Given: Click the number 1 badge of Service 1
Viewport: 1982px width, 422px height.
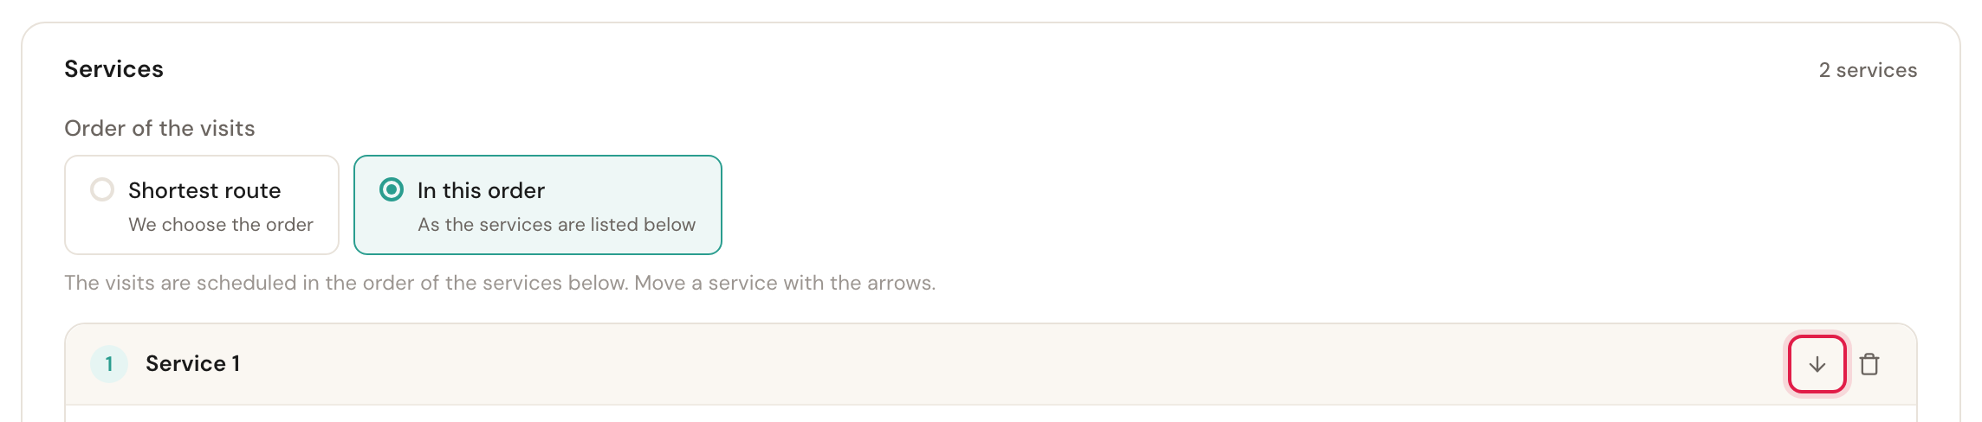Looking at the screenshot, I should (x=109, y=364).
